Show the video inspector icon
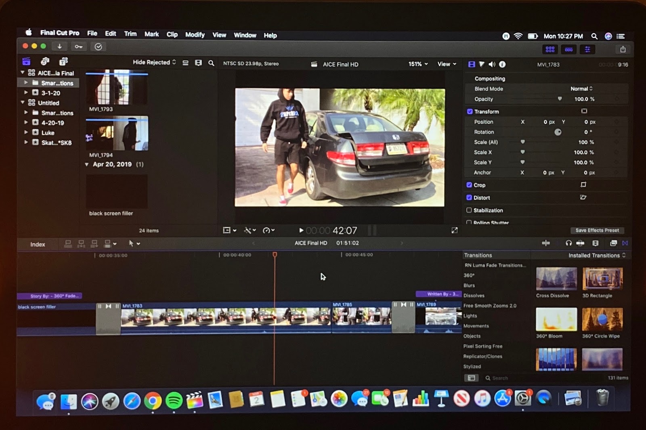 pyautogui.click(x=472, y=64)
